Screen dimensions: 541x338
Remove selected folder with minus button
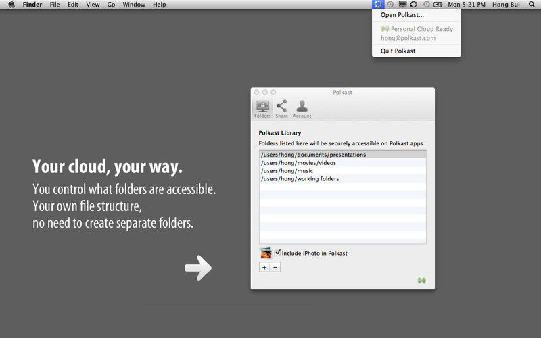coord(275,267)
